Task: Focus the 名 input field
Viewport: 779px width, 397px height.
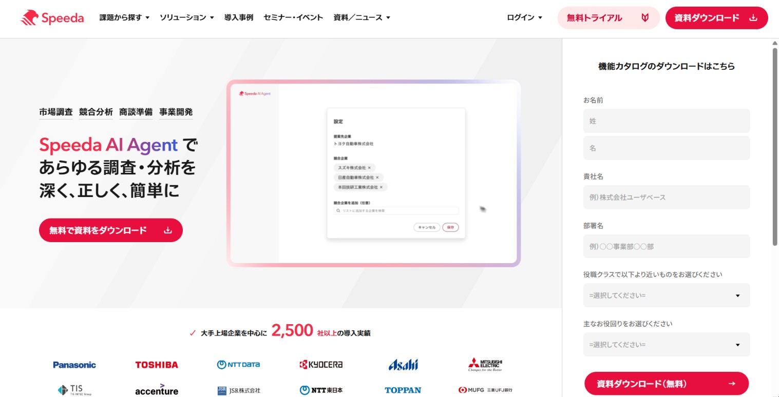Action: coord(667,148)
